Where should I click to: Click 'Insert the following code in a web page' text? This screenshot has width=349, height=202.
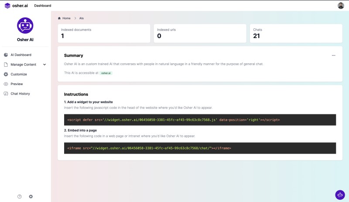pyautogui.click(x=130, y=136)
